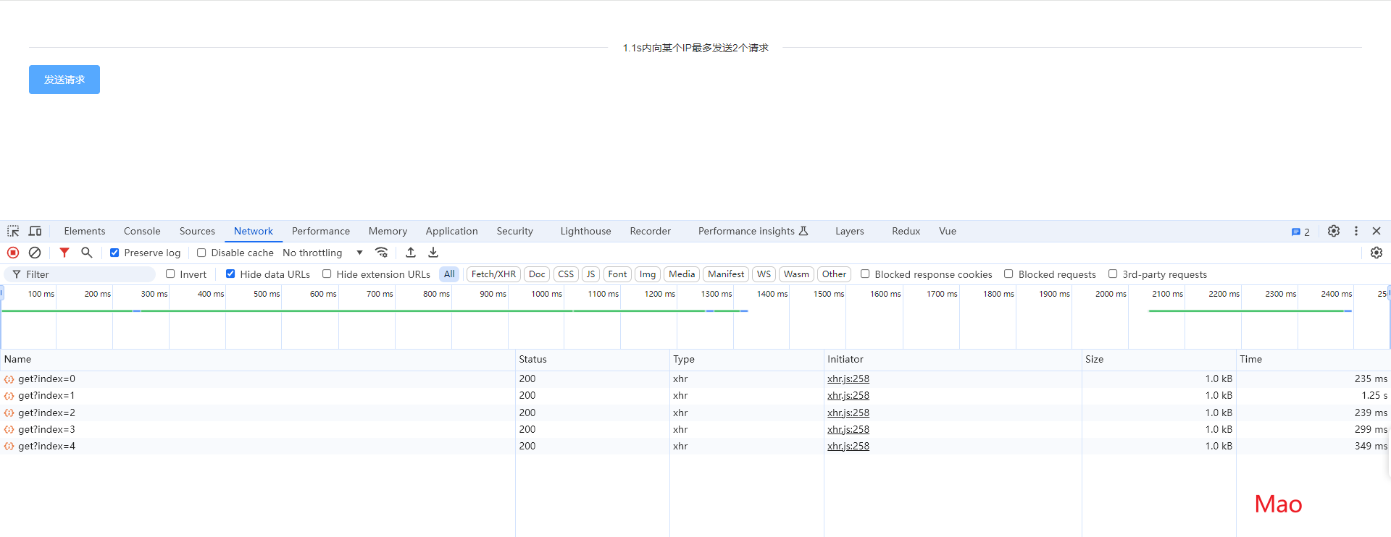Open DevTools settings gear icon
This screenshot has height=537, width=1391.
pyautogui.click(x=1334, y=231)
